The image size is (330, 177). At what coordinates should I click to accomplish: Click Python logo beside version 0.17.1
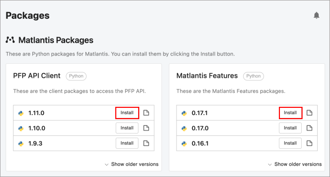point(184,113)
